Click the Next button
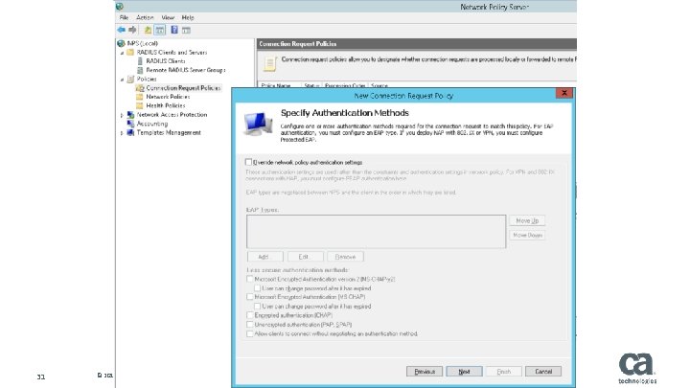This screenshot has height=388, width=690. coord(464,372)
